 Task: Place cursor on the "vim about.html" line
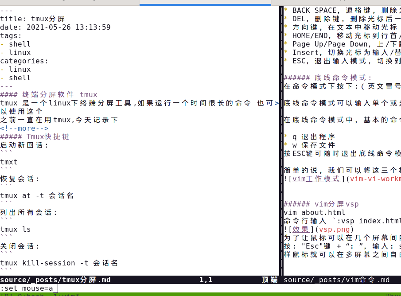click(x=315, y=213)
